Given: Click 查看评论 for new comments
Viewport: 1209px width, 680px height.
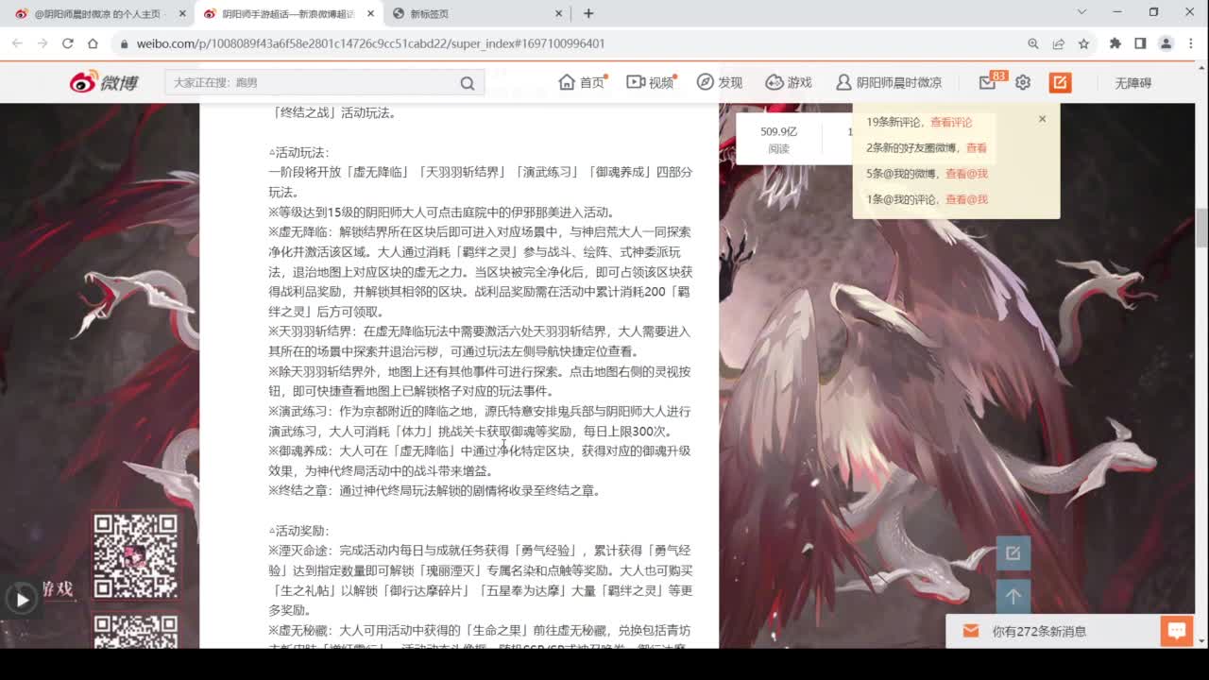Looking at the screenshot, I should [x=951, y=122].
